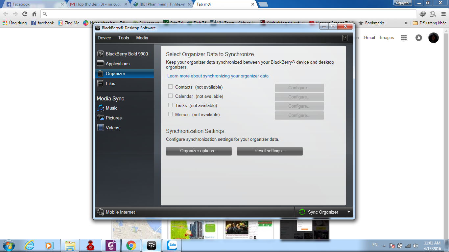Click Configure button for Calendar

(299, 97)
